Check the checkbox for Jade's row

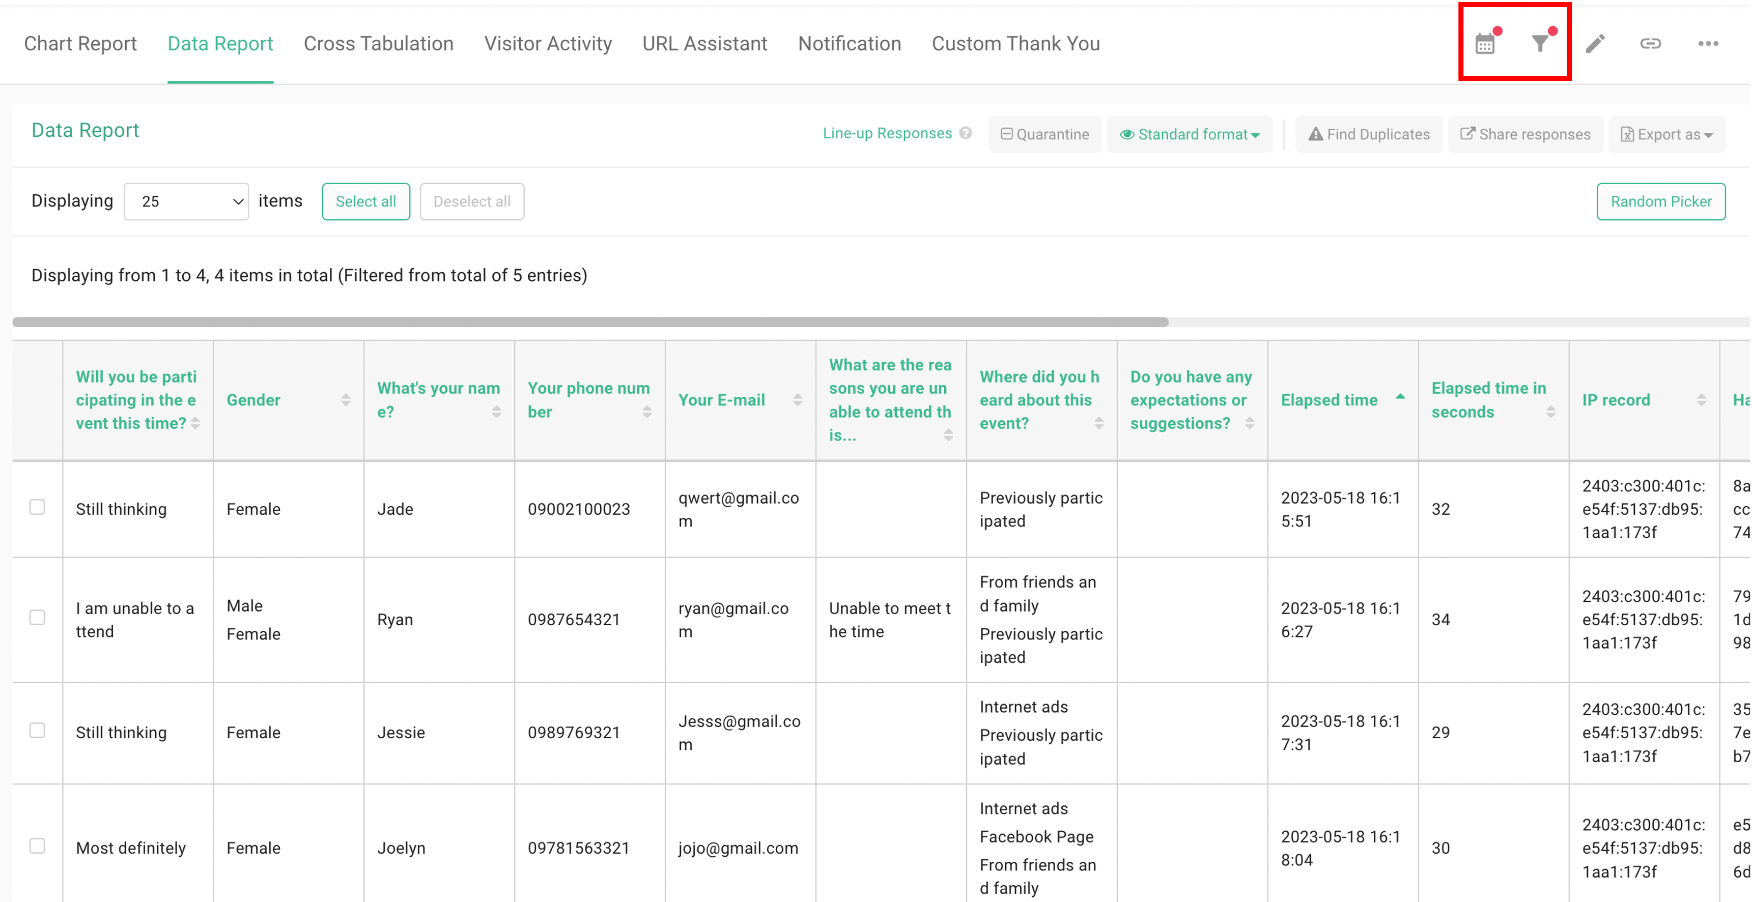coord(37,507)
